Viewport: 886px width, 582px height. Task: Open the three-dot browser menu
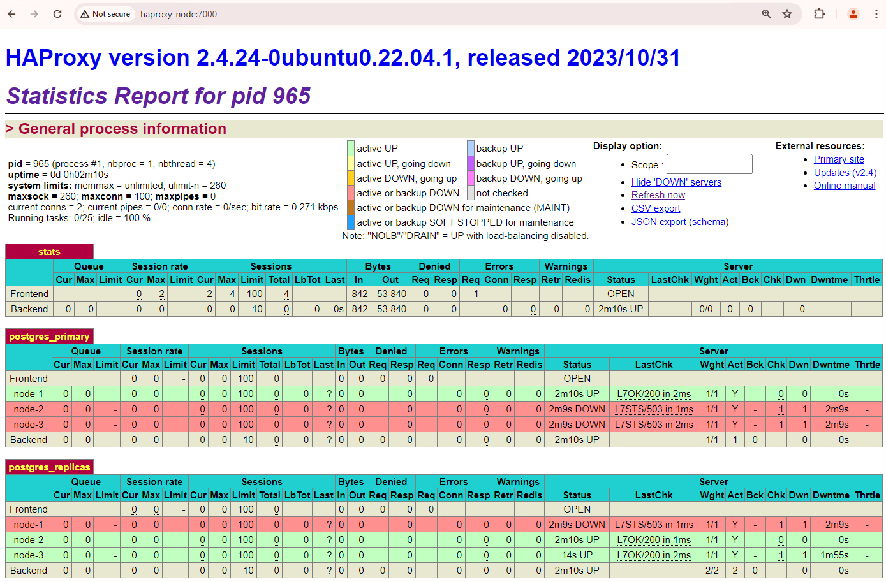pyautogui.click(x=877, y=13)
